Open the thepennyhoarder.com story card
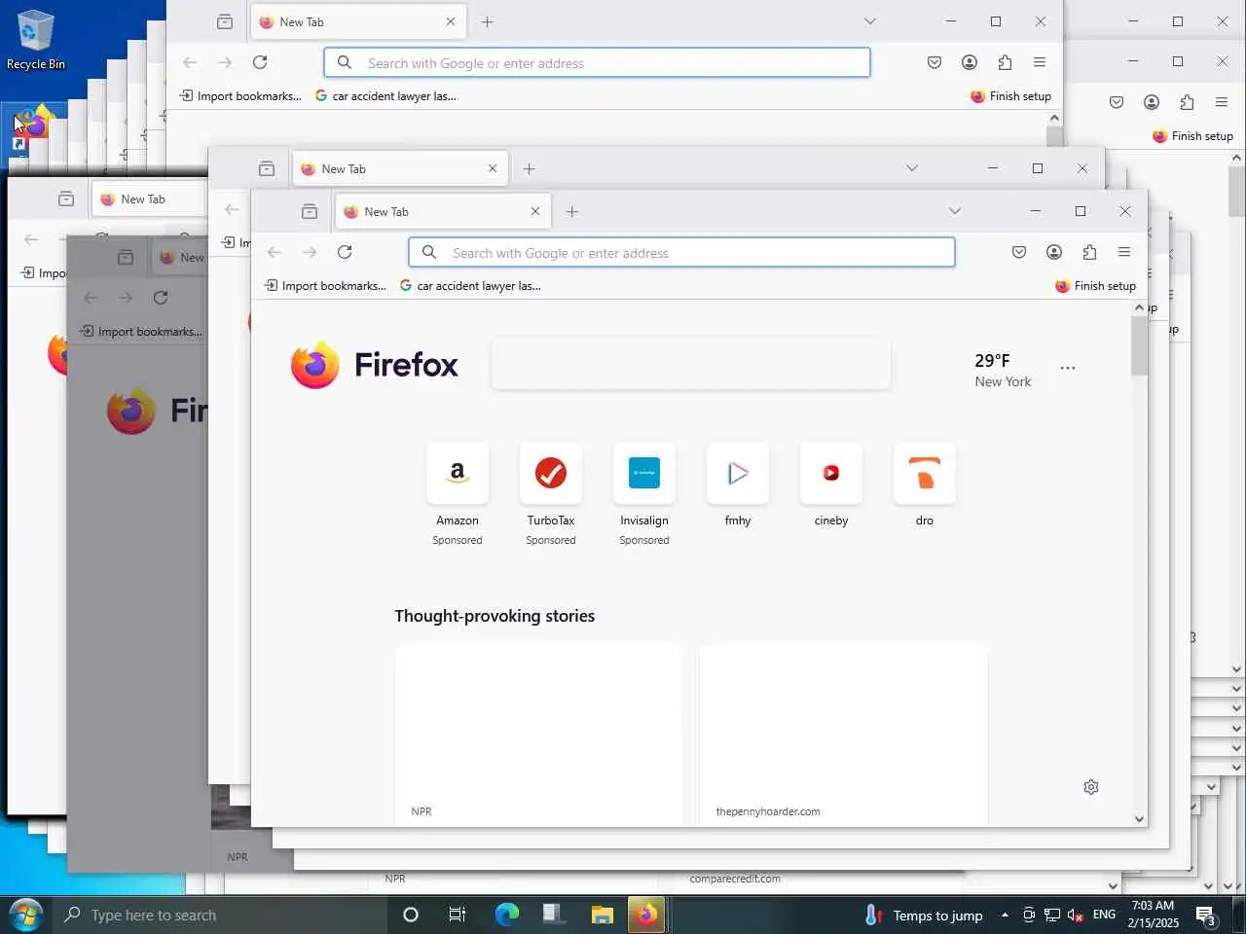Image resolution: width=1246 pixels, height=934 pixels. click(x=843, y=735)
